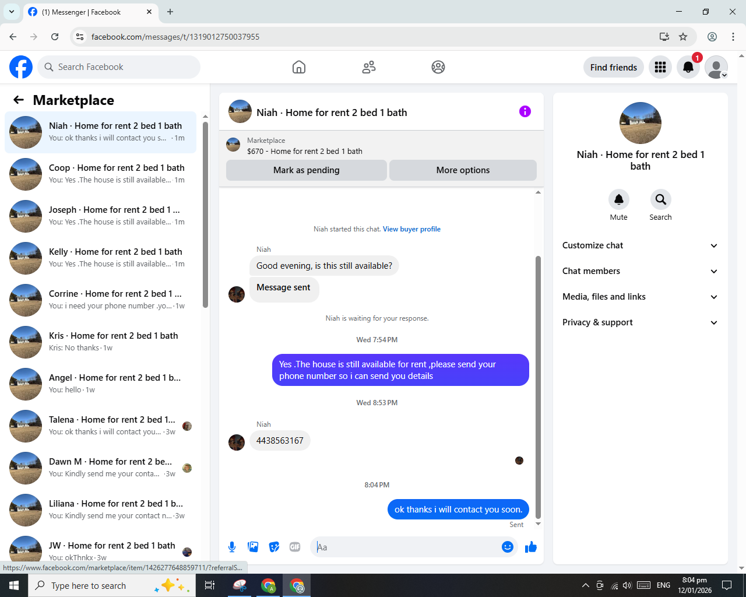Click the phone number 4438563167 message
This screenshot has width=746, height=597.
(280, 441)
